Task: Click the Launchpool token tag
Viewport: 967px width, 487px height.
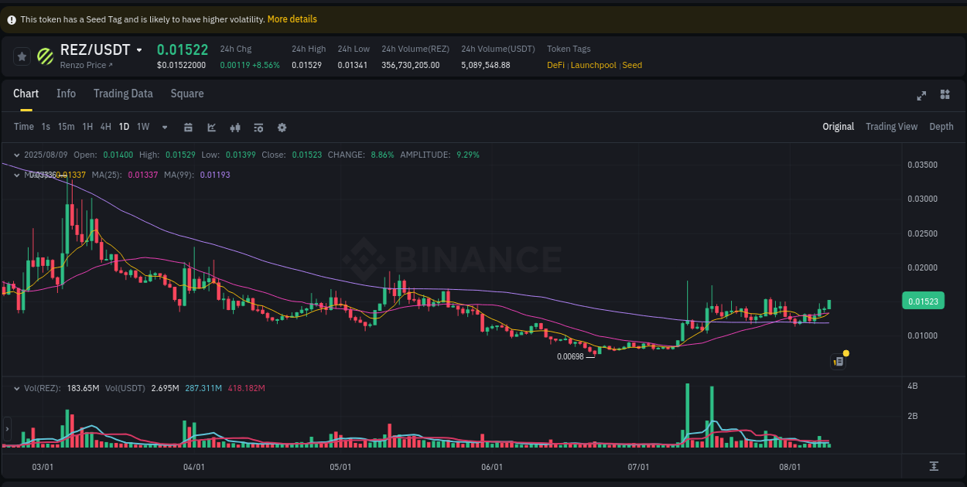Action: [593, 65]
